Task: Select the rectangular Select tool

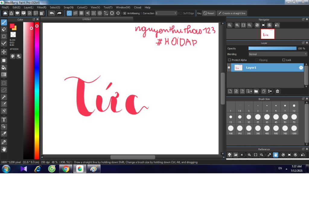Action: click(4, 83)
